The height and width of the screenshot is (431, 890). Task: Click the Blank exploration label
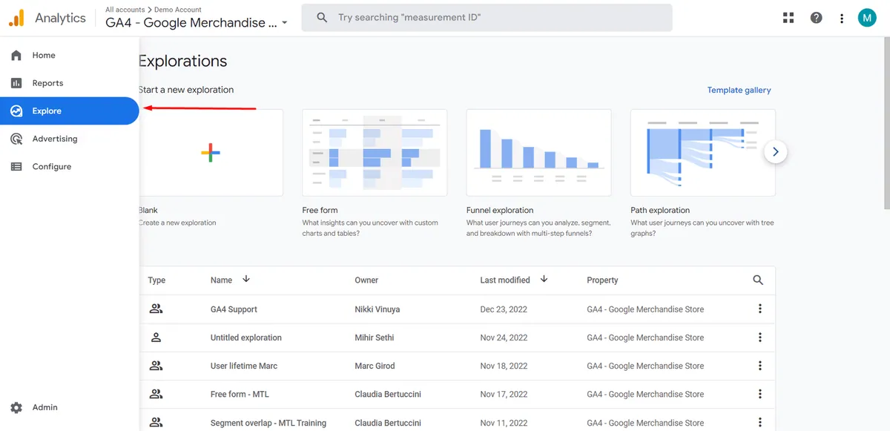pos(148,210)
